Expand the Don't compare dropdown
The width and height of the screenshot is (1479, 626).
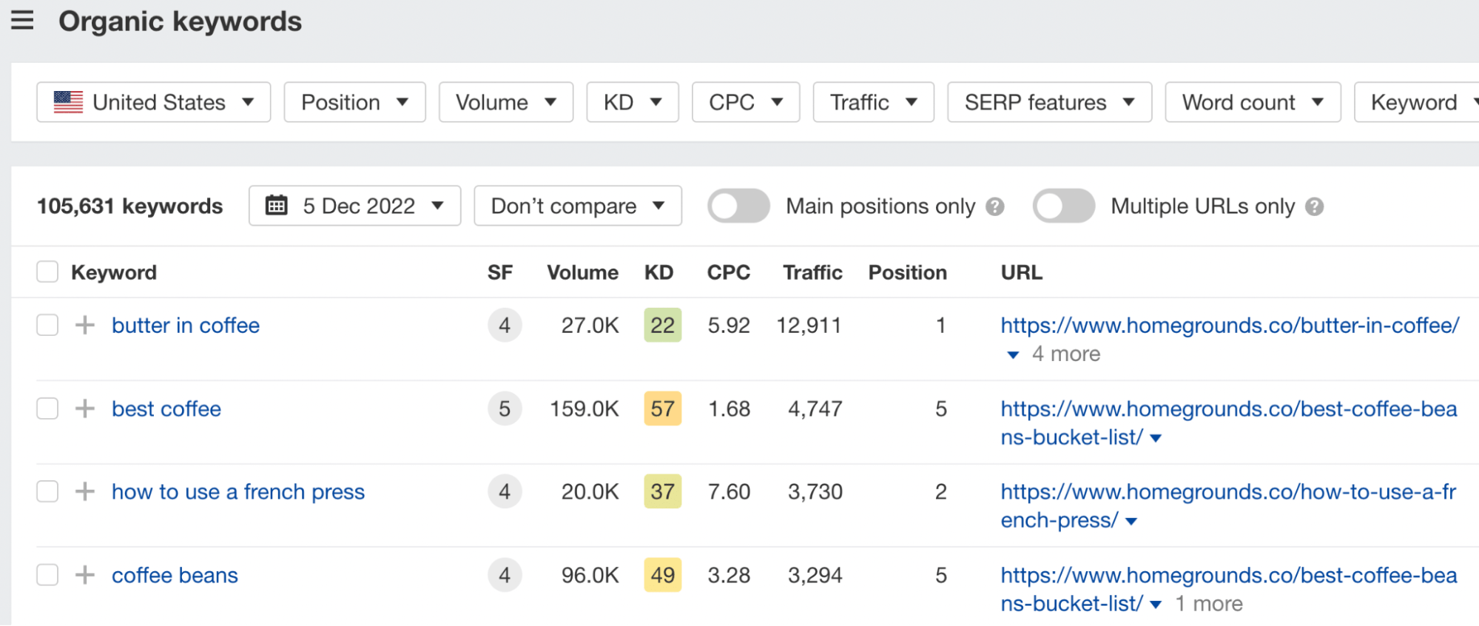(577, 206)
